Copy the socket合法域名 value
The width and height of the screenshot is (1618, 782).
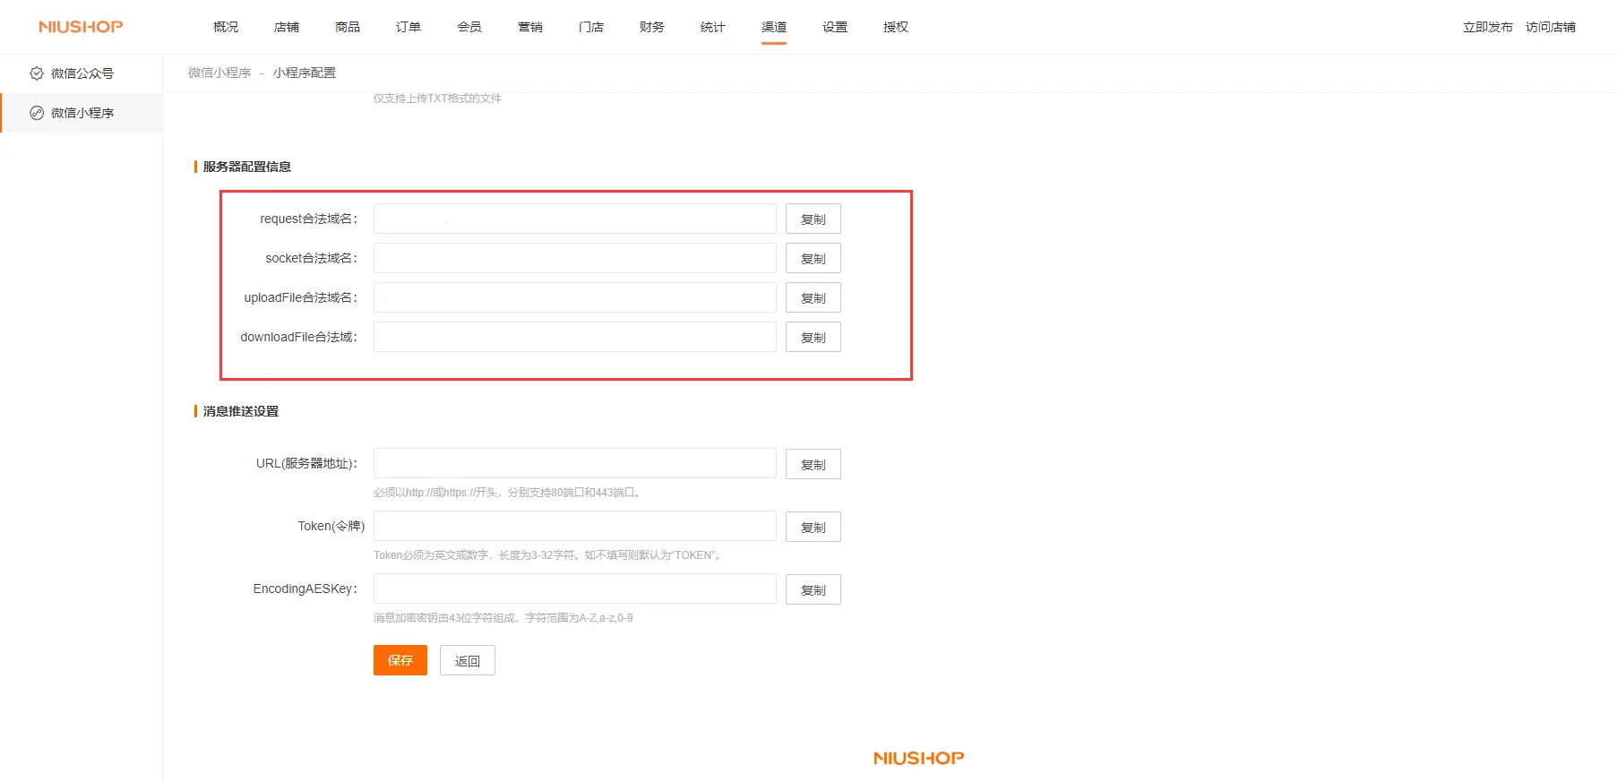coord(813,259)
